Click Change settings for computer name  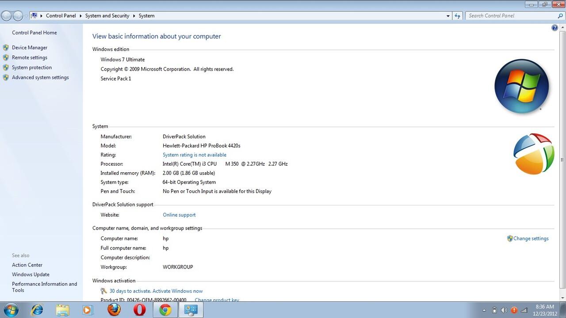tap(531, 238)
